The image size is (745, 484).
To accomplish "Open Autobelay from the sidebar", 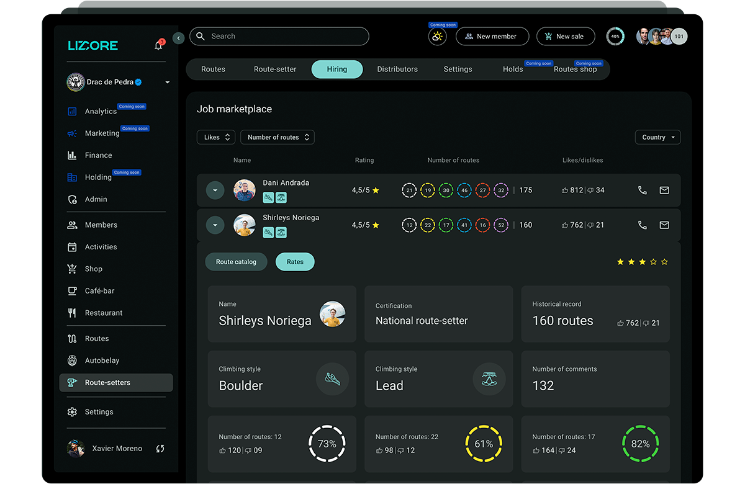I will [102, 361].
